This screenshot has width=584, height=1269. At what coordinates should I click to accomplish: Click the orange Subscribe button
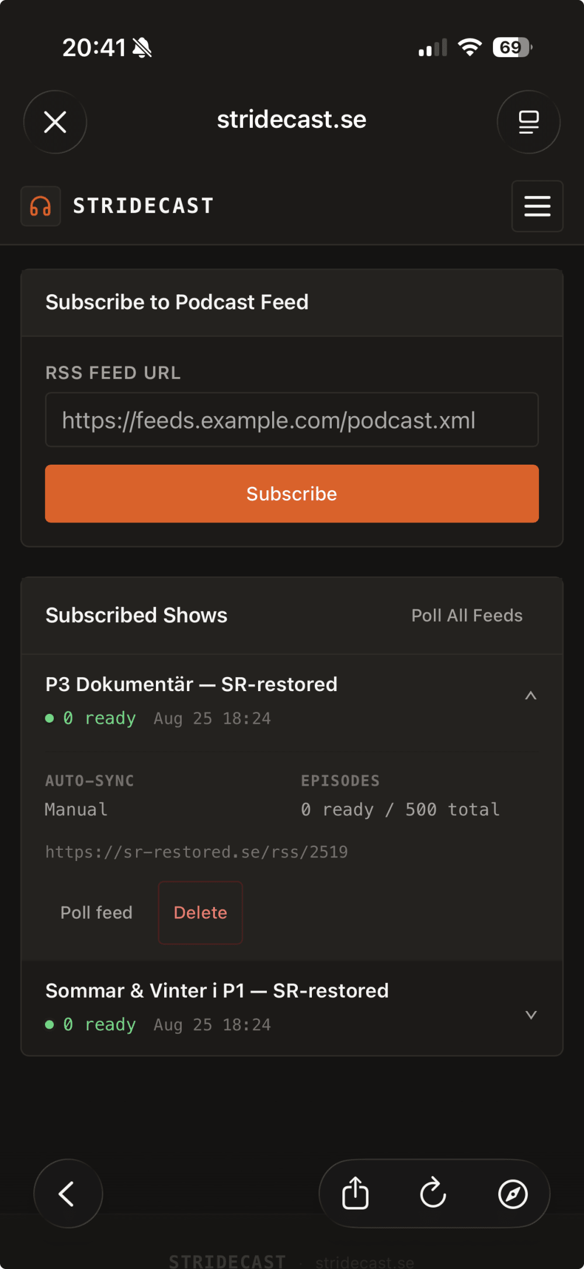292,494
